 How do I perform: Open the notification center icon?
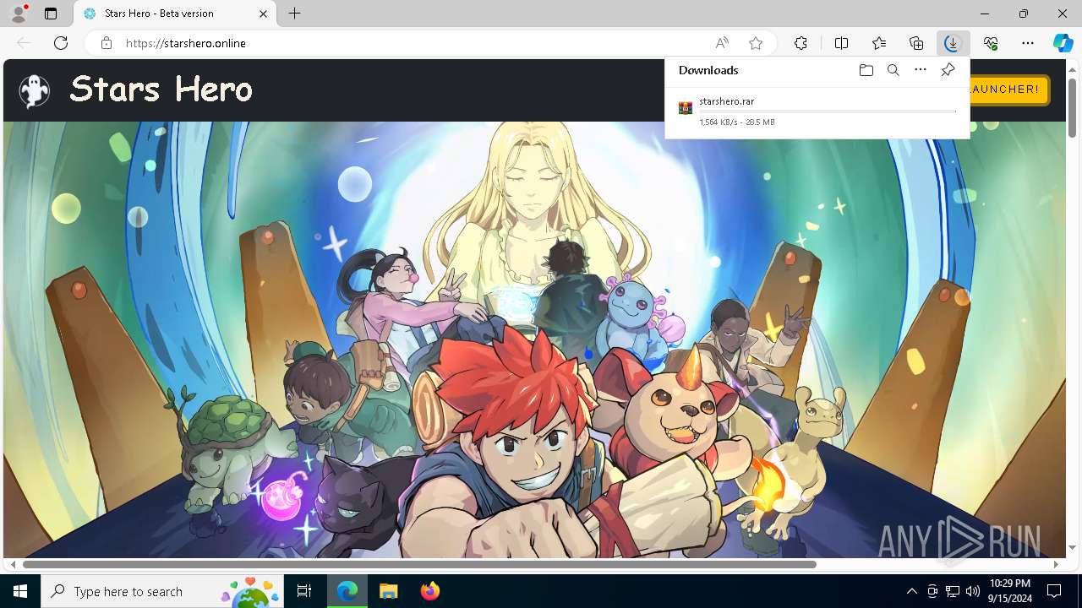[1054, 591]
